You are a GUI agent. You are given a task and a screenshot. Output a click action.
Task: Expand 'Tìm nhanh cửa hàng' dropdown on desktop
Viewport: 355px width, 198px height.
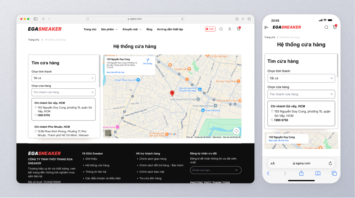pyautogui.click(x=63, y=92)
